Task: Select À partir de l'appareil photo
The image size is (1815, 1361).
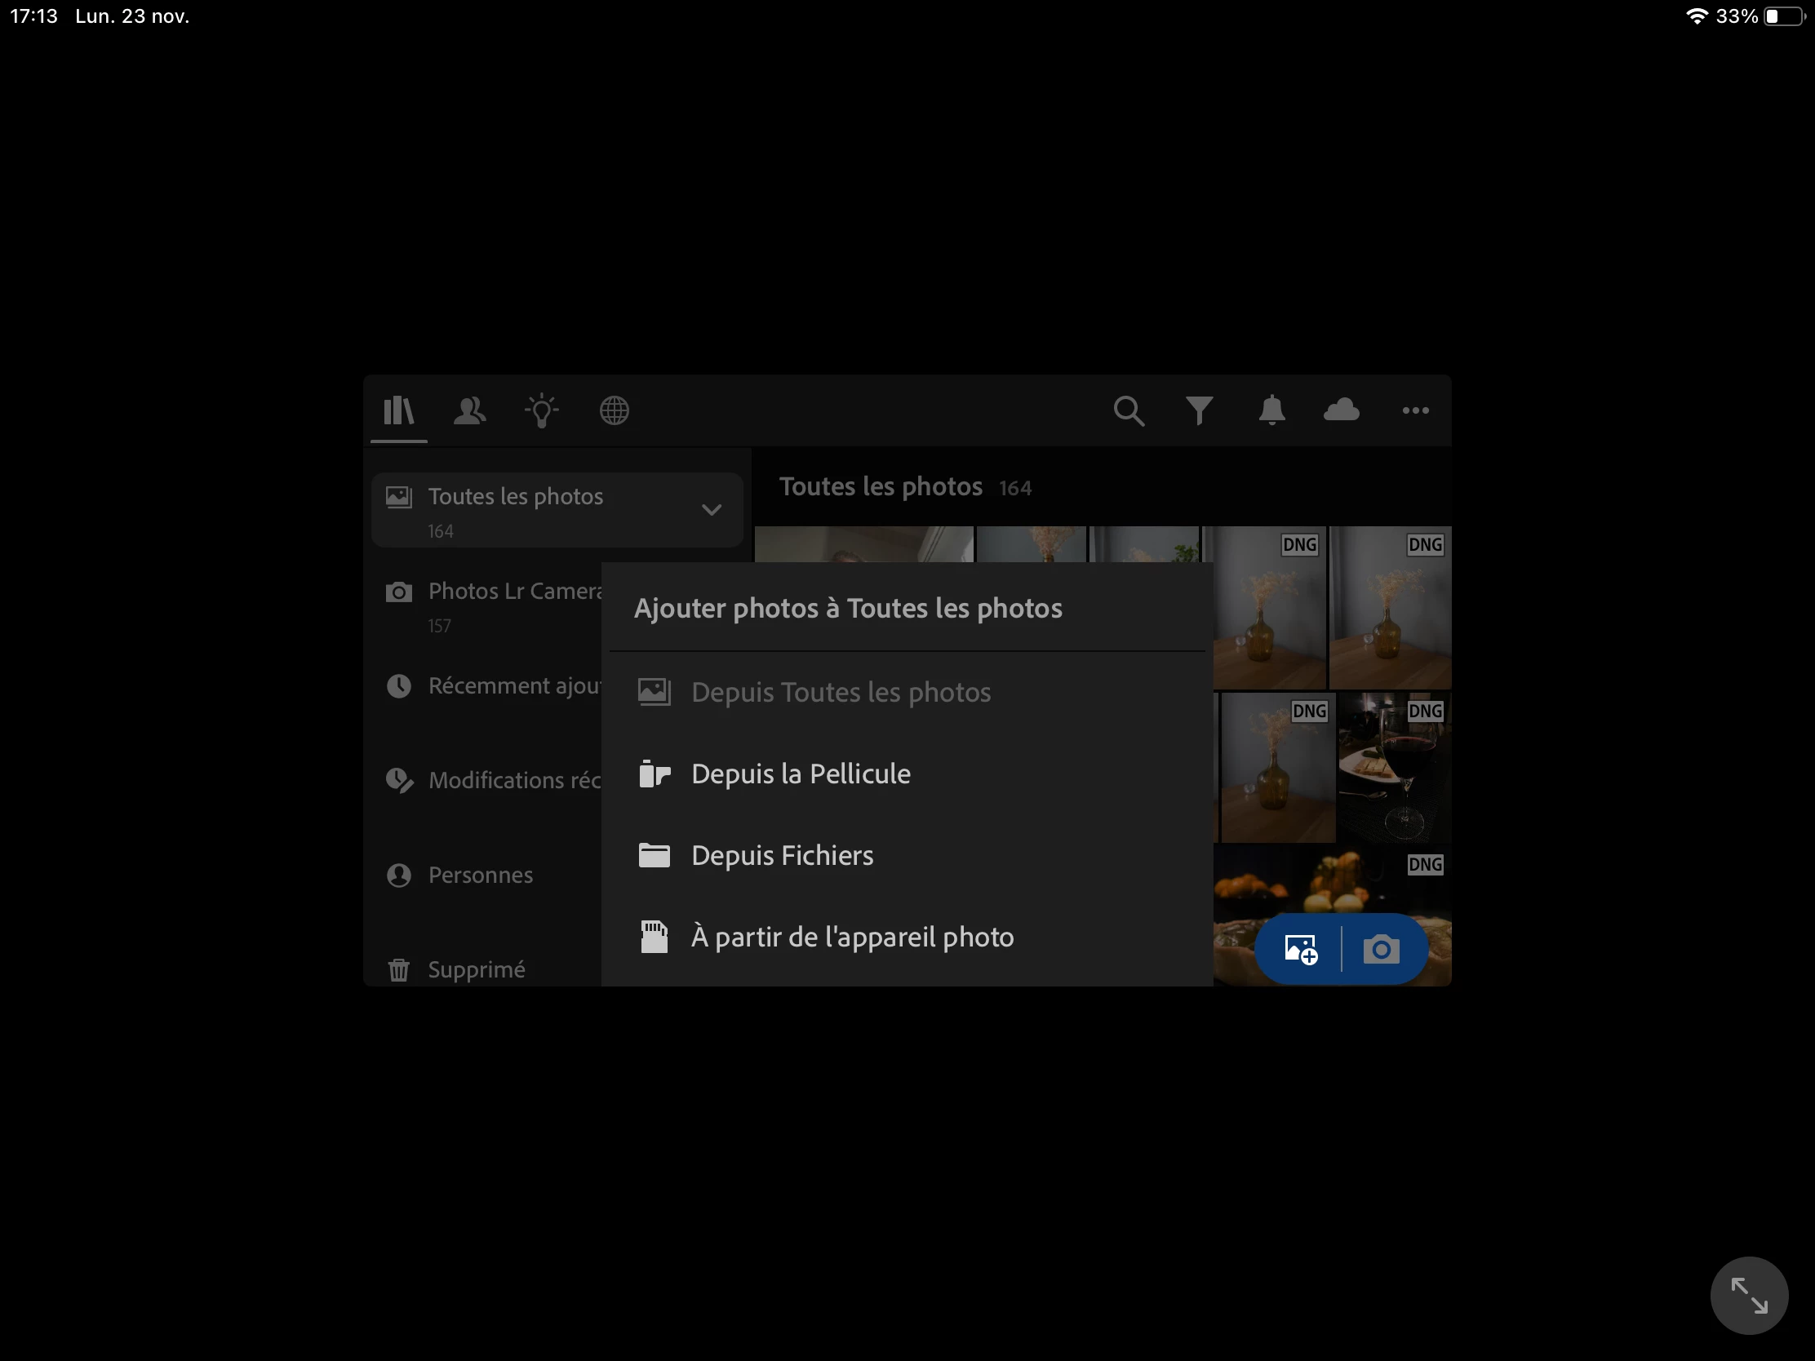Action: [x=852, y=937]
